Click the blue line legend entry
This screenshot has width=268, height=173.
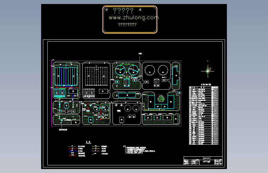pyautogui.click(x=75, y=151)
